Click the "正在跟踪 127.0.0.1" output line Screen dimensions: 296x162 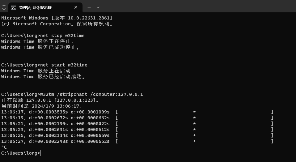coord(50,100)
